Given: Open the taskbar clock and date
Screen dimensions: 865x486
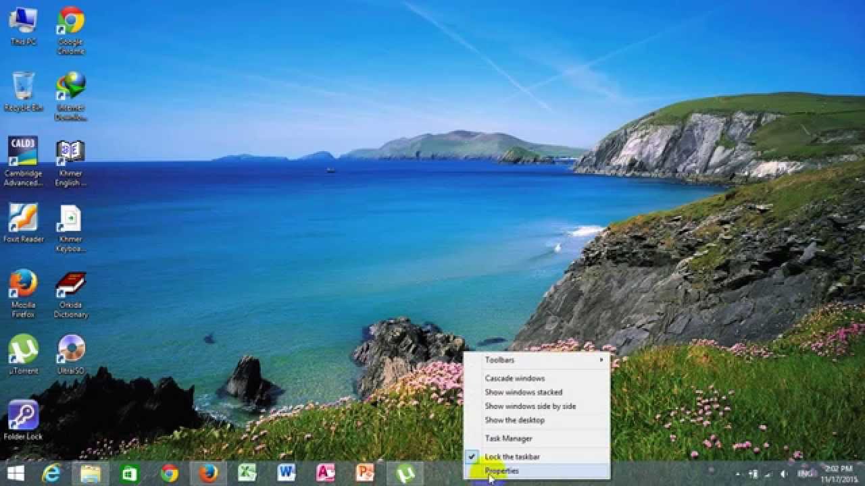Looking at the screenshot, I should (x=839, y=473).
